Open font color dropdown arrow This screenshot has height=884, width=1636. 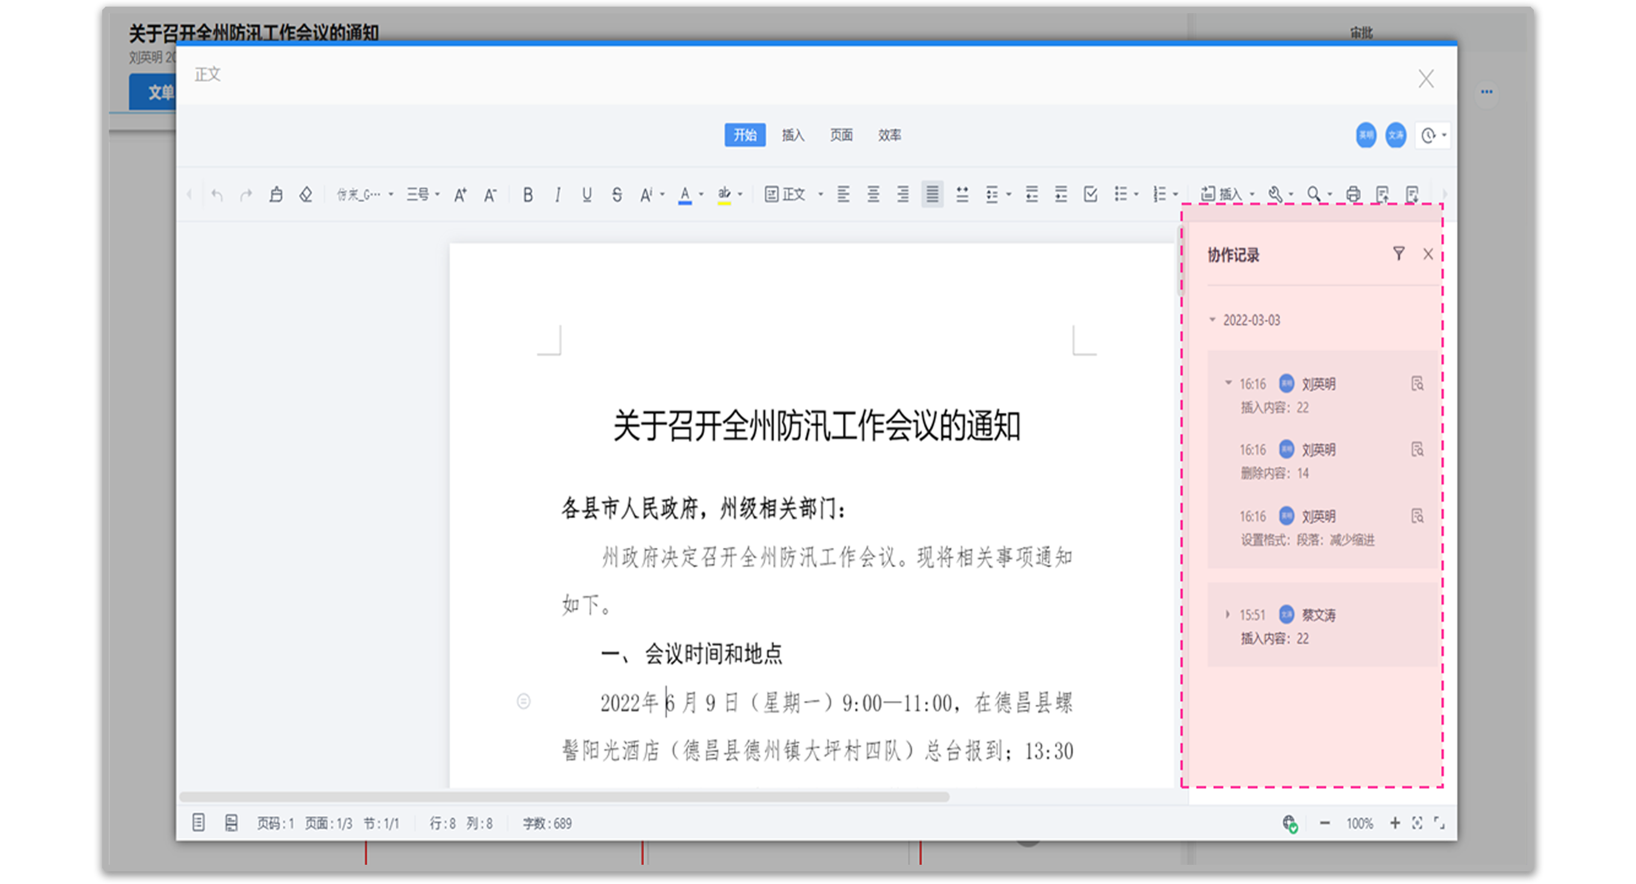(701, 194)
